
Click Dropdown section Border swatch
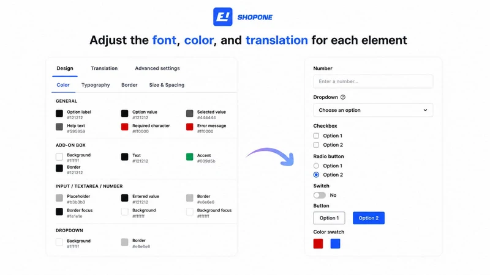[125, 242]
